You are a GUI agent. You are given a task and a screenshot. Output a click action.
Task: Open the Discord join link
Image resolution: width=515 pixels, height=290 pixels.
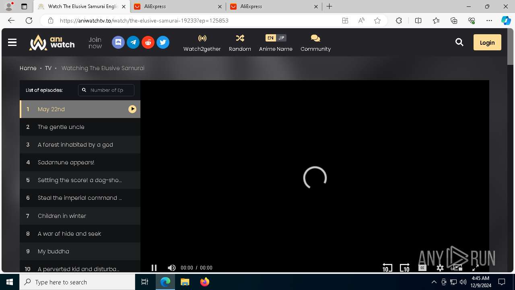118,42
